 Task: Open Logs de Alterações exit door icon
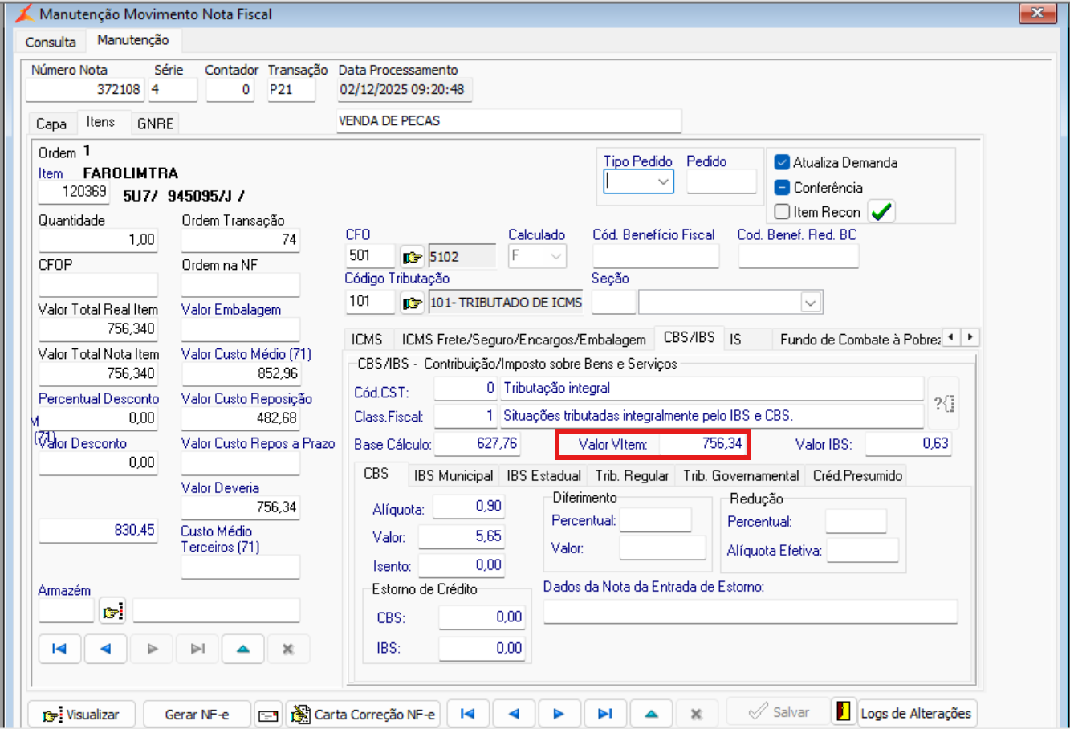pos(843,712)
